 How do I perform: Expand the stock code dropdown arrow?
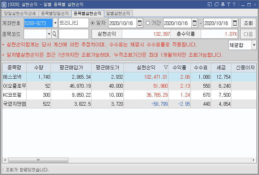point(49,34)
